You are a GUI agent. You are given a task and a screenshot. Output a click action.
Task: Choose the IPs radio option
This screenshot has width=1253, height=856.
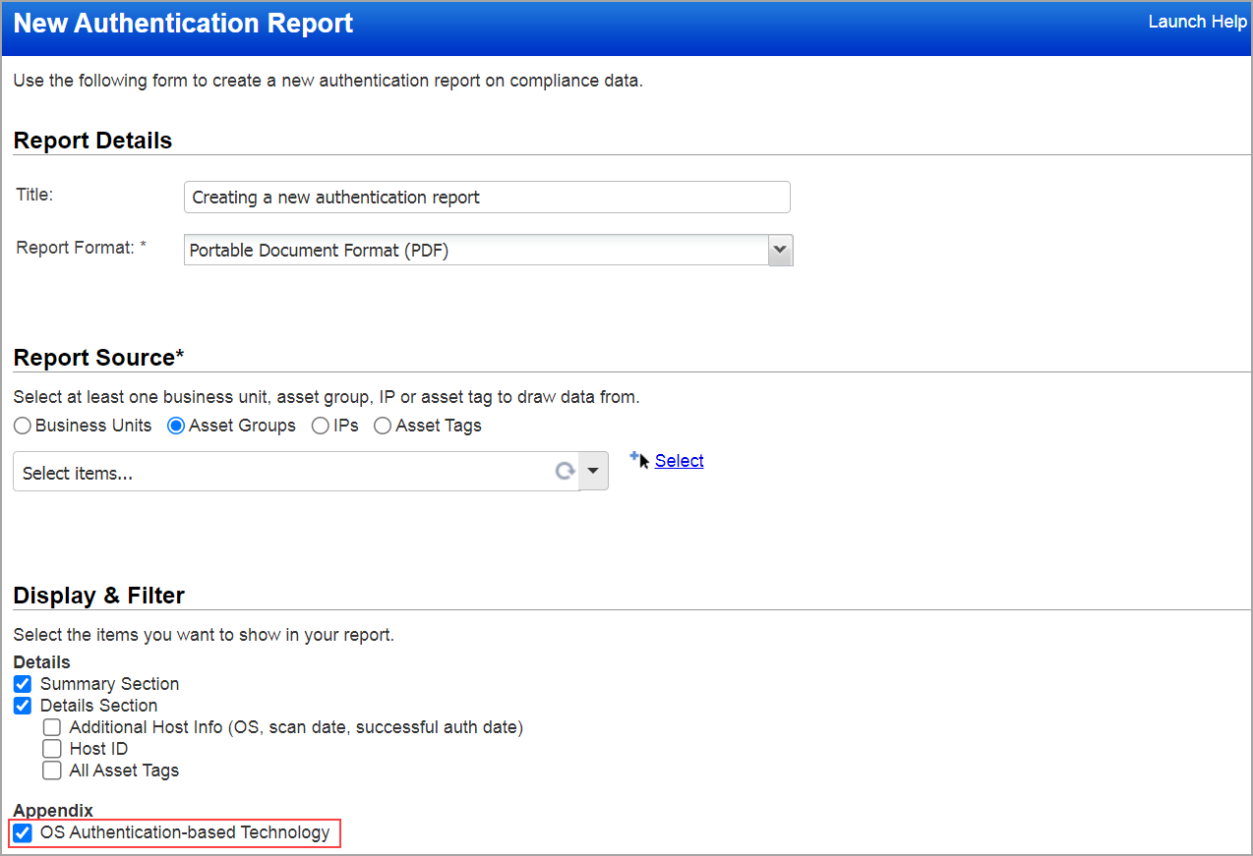point(320,425)
